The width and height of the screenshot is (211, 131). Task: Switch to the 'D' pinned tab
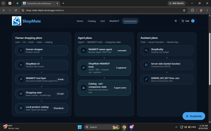coord(17,3)
